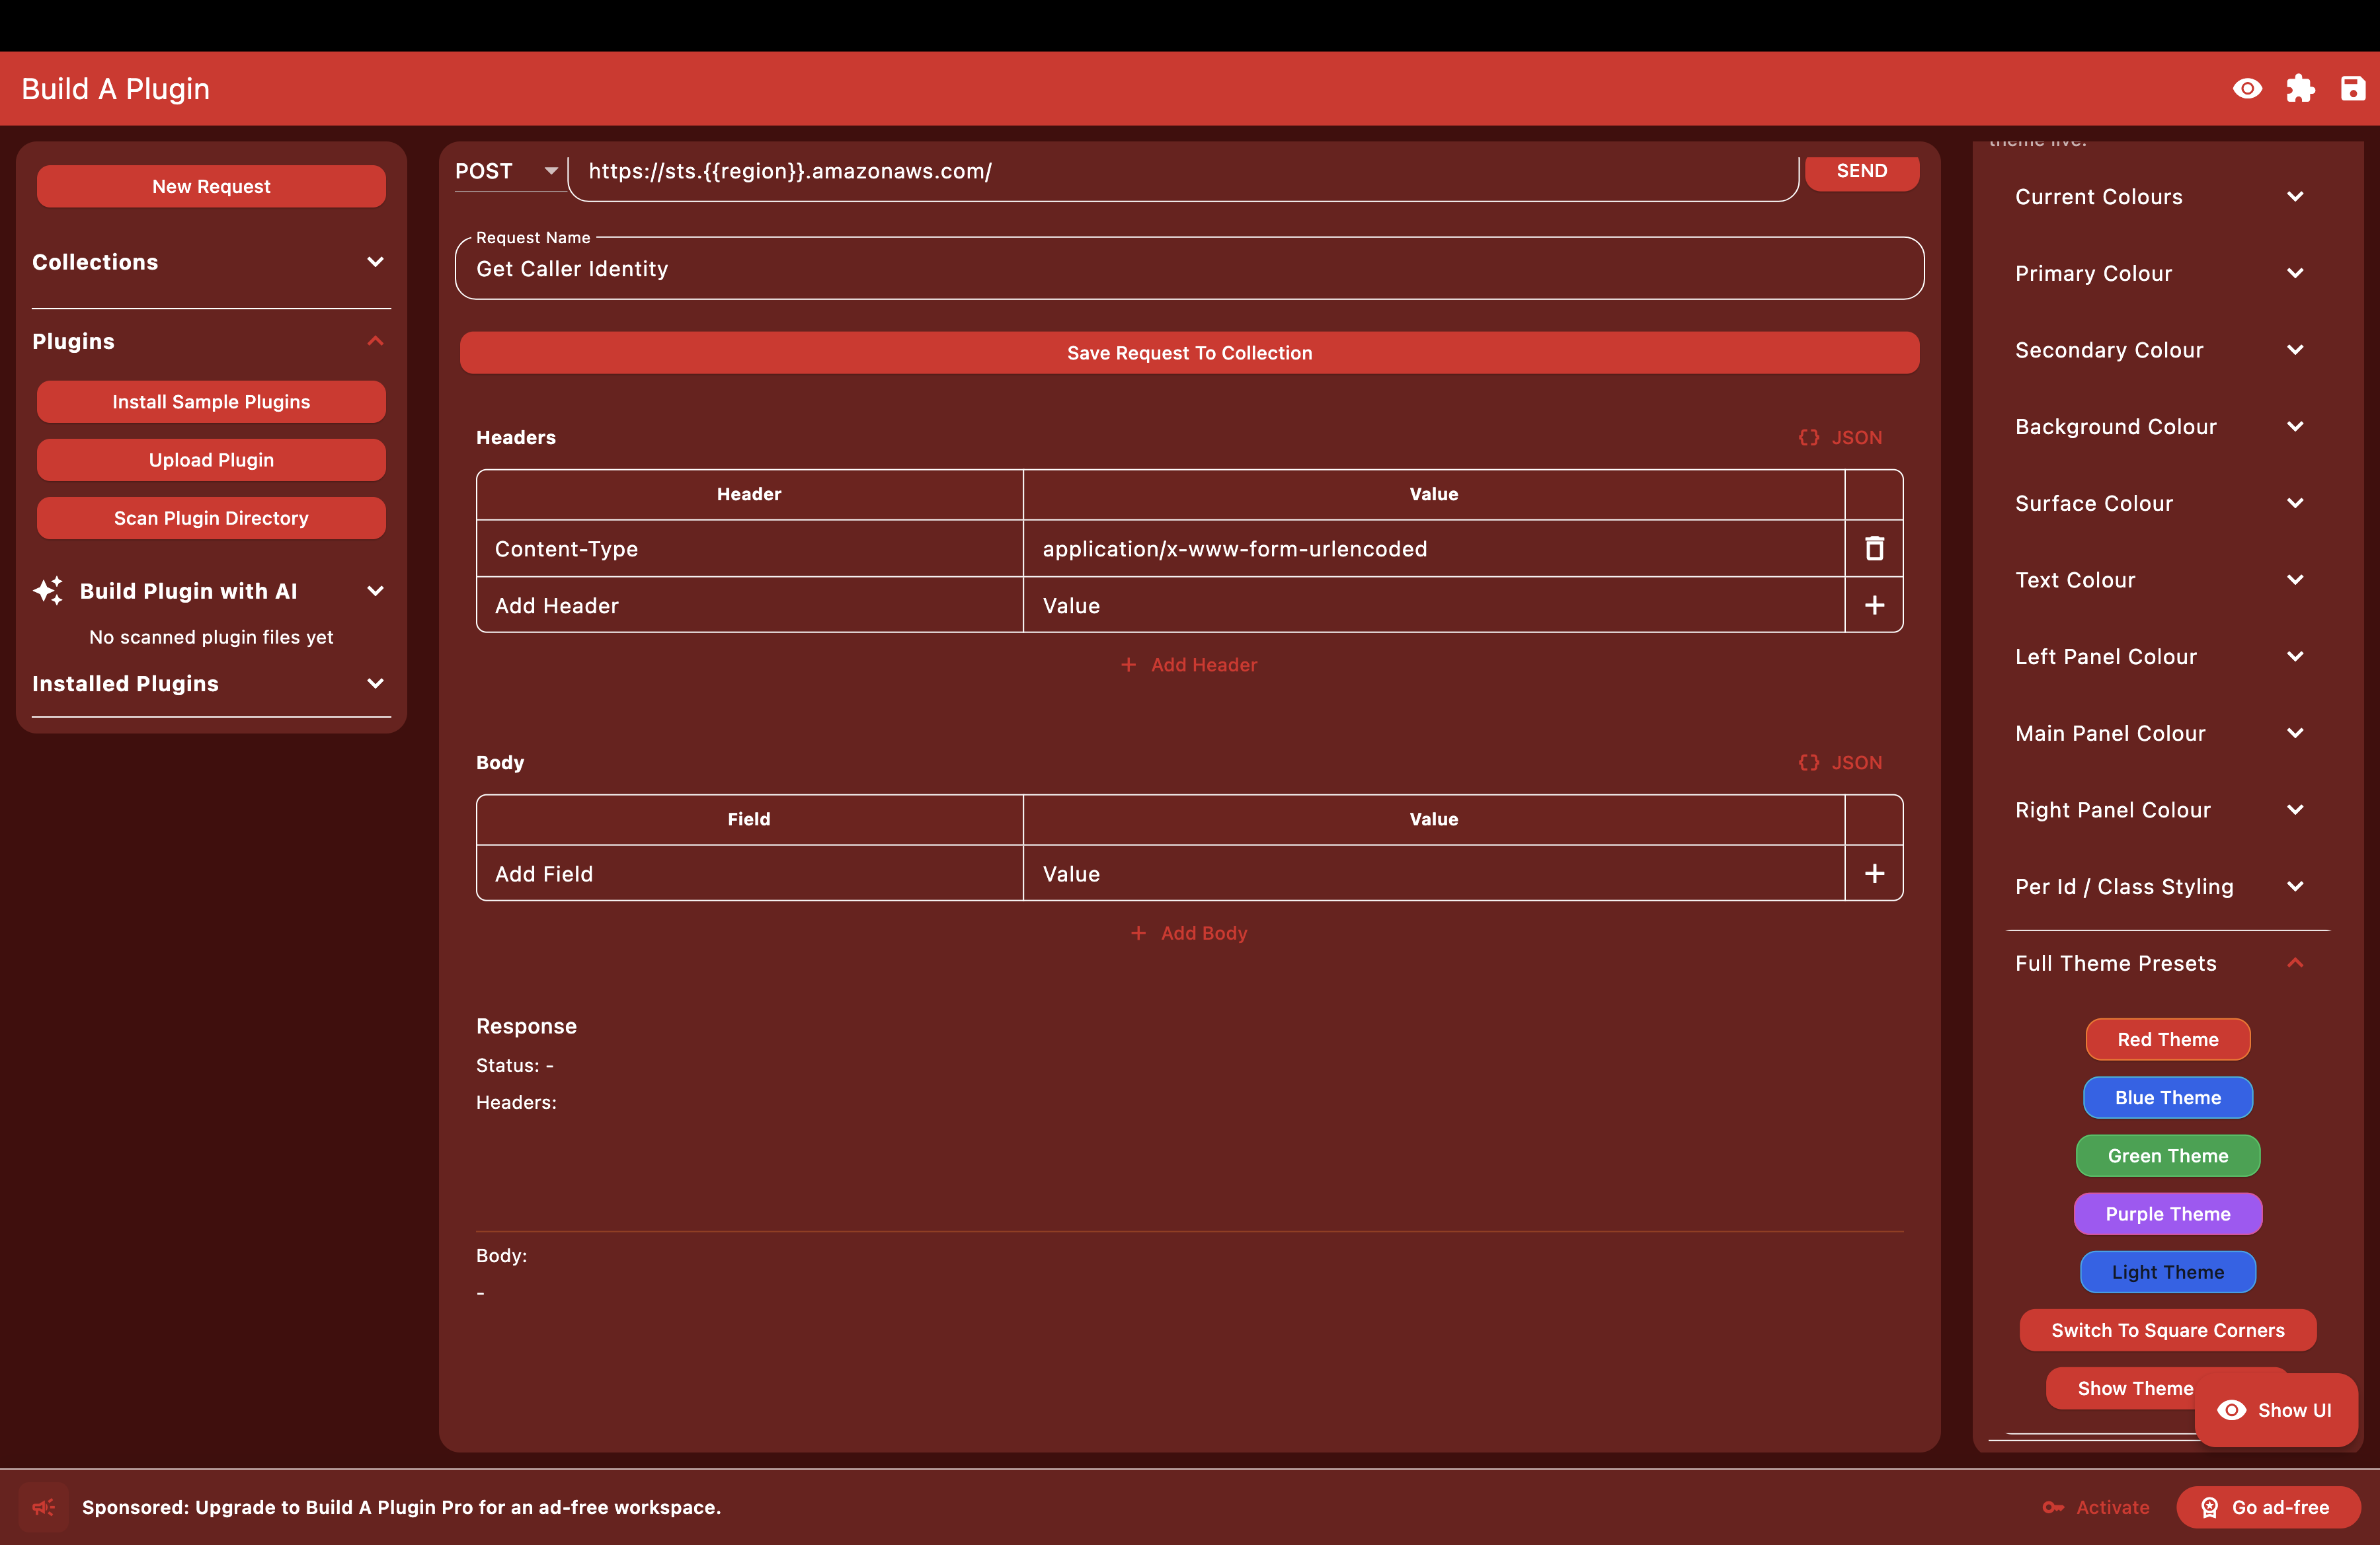Click the Add Header link
Viewport: 2380px width, 1545px height.
(x=1189, y=665)
